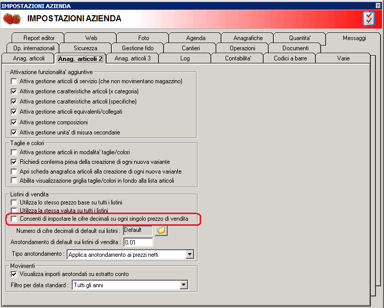The image size is (384, 308).
Task: Open the Tipo arrotondamento dropdown
Action: 190,254
